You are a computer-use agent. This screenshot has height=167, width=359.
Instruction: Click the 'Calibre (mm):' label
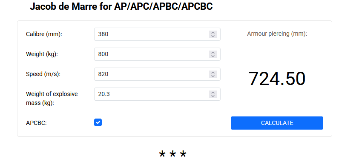tap(44, 34)
